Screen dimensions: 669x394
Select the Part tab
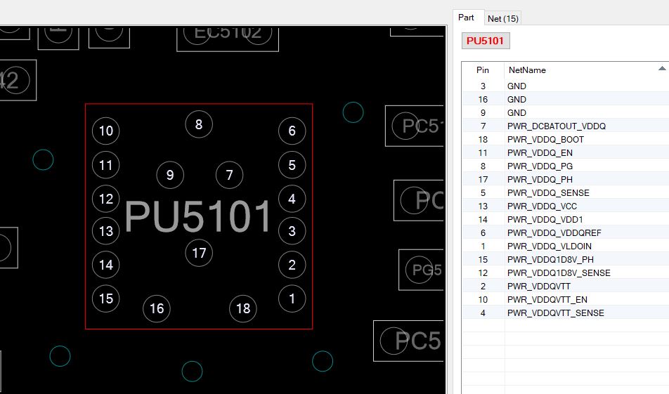click(466, 18)
